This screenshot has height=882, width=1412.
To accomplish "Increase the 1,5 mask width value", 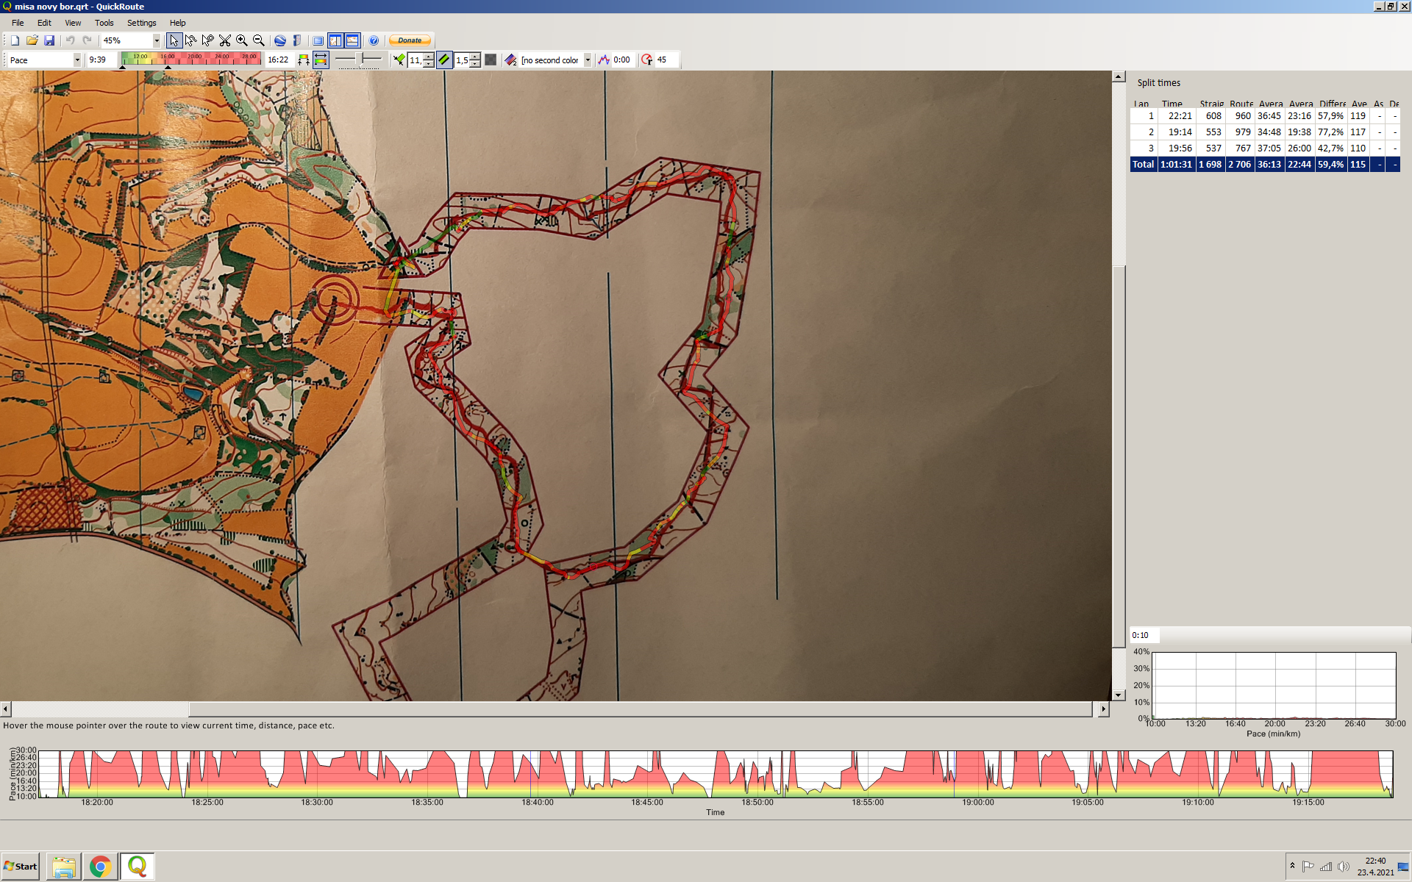I will pyautogui.click(x=475, y=57).
